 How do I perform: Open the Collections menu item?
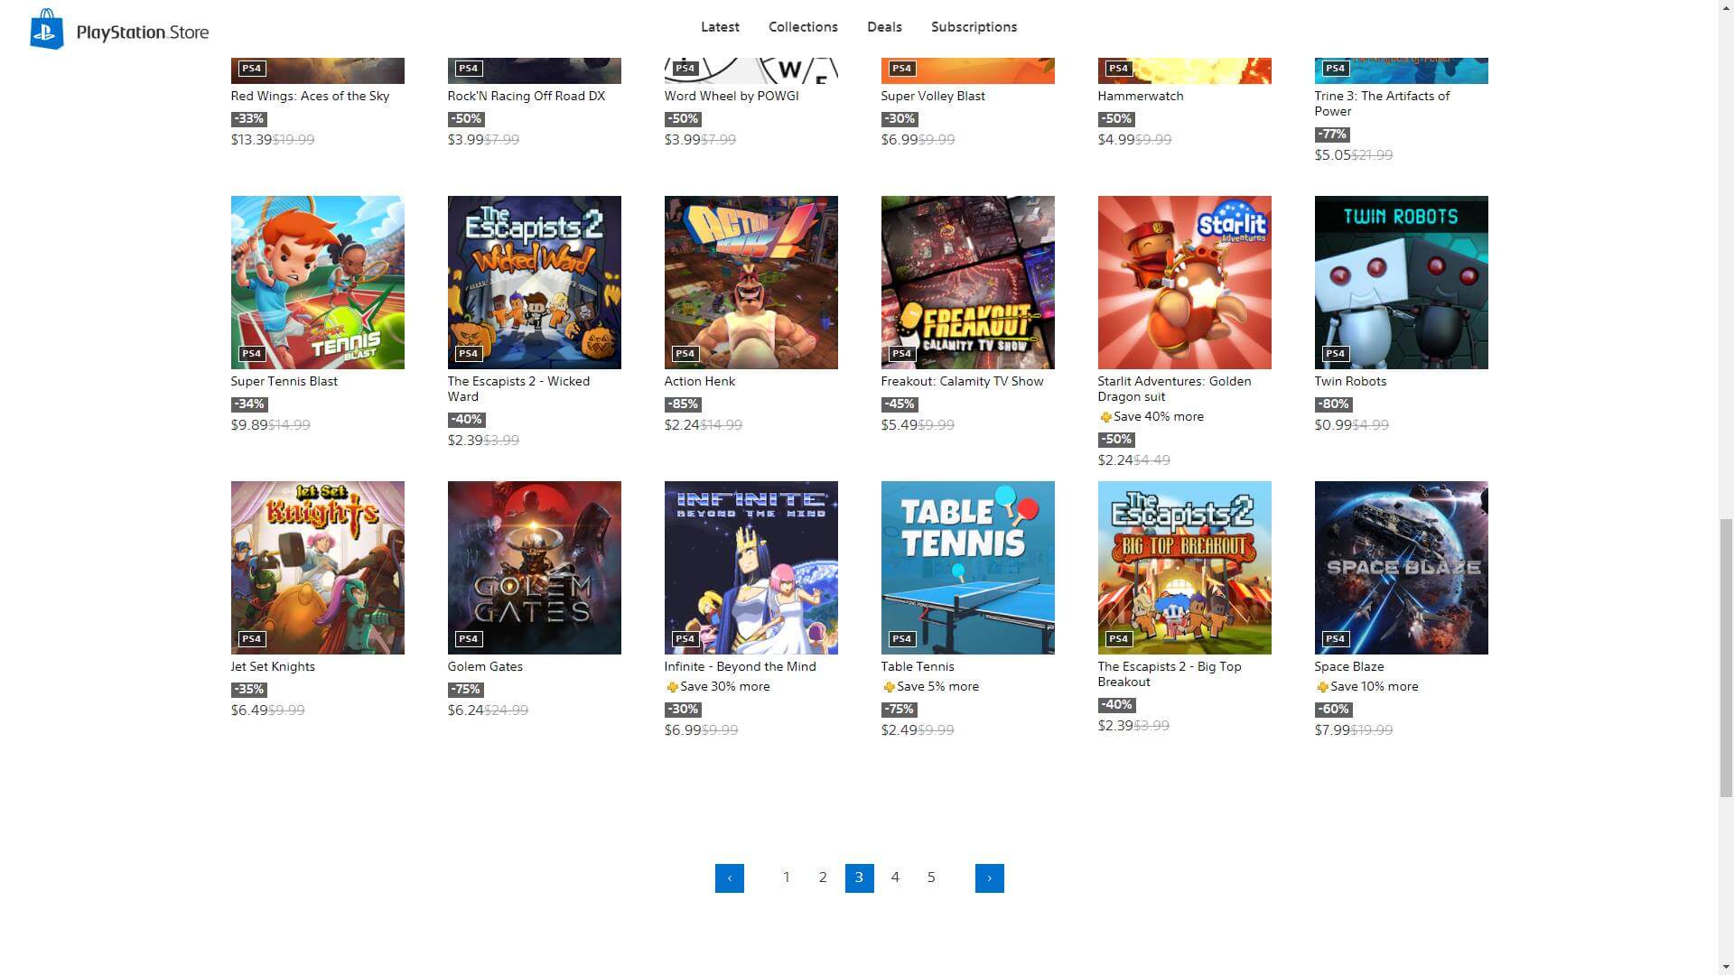tap(803, 27)
